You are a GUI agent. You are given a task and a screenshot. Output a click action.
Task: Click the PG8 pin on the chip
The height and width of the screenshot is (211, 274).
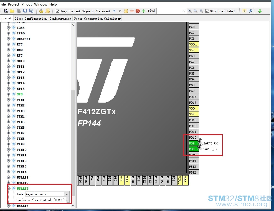pos(194,56)
